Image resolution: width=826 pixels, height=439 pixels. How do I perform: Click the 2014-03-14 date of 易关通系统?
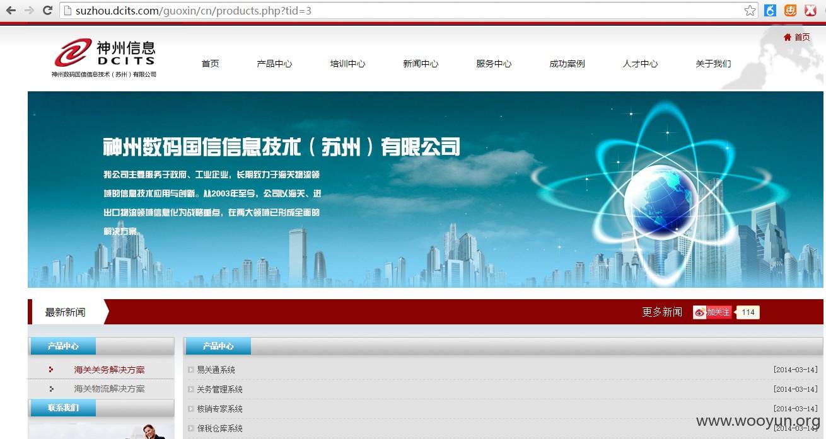click(x=795, y=370)
